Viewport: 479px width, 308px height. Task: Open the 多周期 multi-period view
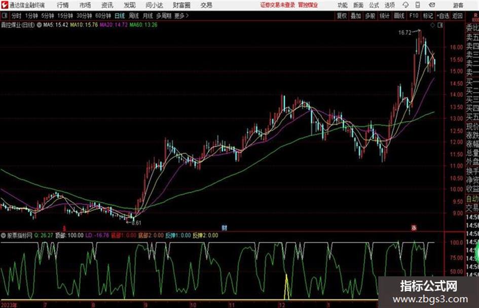(x=164, y=16)
